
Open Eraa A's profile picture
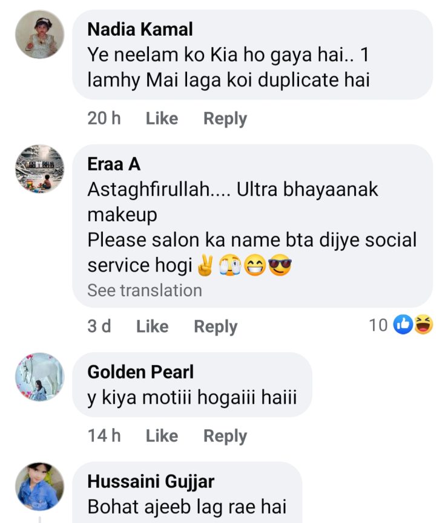click(x=39, y=169)
